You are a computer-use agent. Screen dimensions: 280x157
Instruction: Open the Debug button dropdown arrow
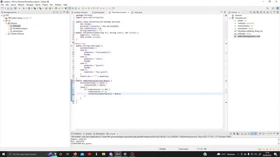coord(26,8)
